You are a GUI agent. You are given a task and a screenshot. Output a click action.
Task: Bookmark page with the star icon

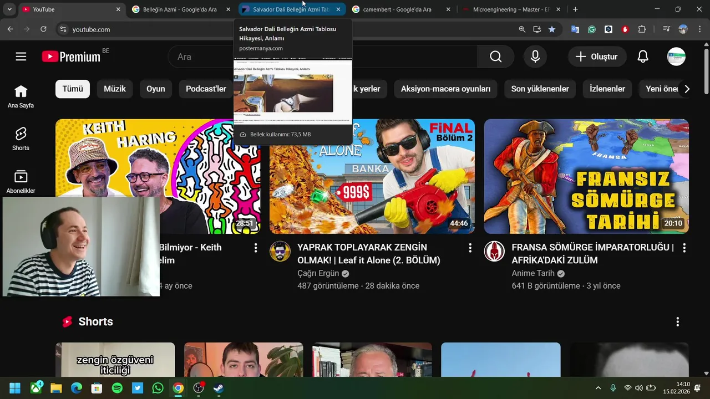pos(552,29)
